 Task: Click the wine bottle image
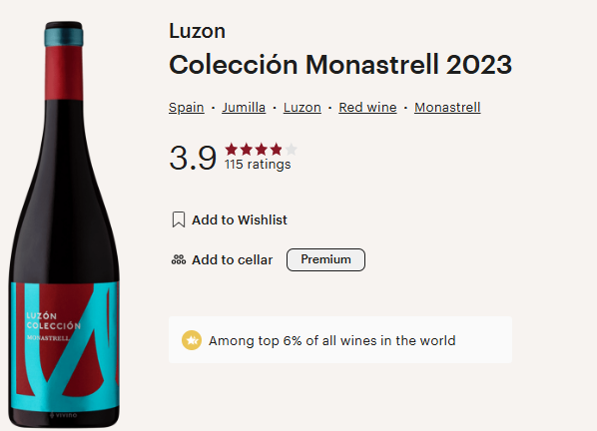point(64,224)
